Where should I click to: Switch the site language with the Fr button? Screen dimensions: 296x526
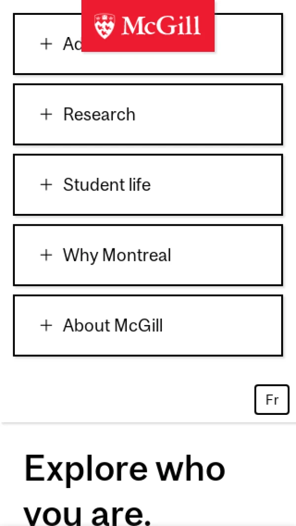272,400
